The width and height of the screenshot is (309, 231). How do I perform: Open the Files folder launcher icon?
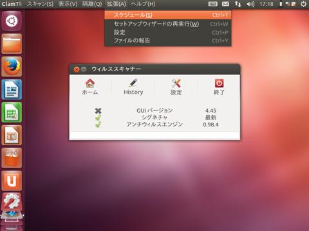pyautogui.click(x=12, y=44)
